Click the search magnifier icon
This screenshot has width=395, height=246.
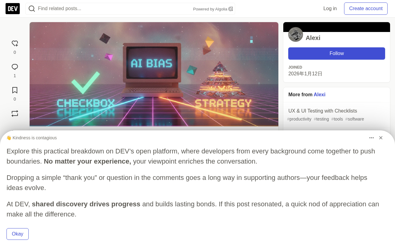[32, 9]
